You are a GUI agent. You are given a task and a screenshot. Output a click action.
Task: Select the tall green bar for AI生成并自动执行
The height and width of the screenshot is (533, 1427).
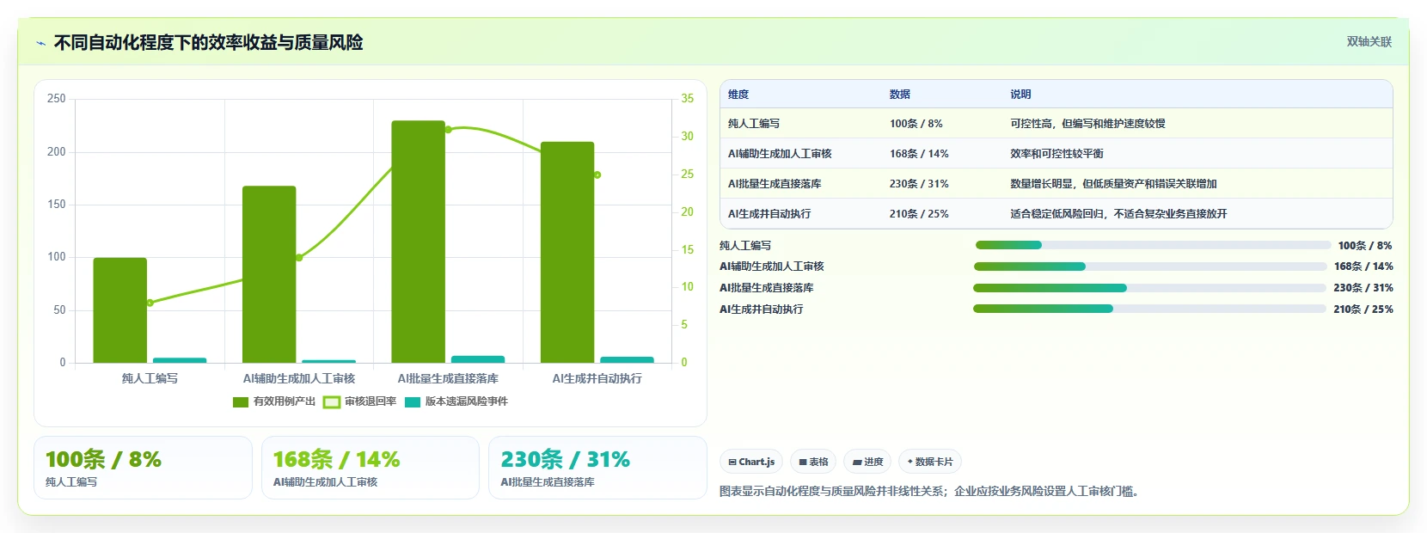click(x=567, y=252)
